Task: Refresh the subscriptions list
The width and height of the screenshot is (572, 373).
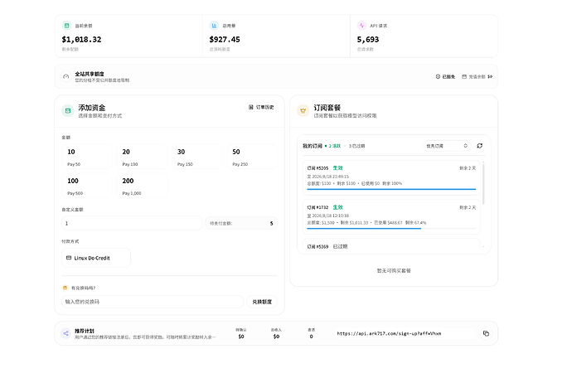Action: [480, 146]
